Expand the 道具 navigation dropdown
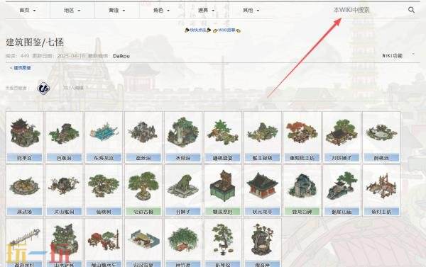 [206, 11]
